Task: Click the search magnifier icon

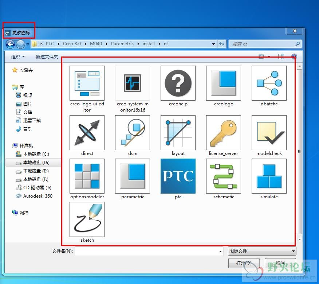Action: [x=298, y=44]
